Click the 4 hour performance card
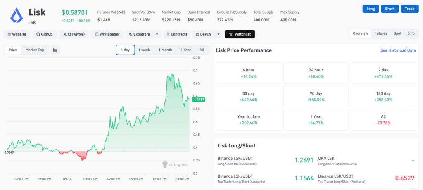The height and width of the screenshot is (190, 423). coord(249,73)
